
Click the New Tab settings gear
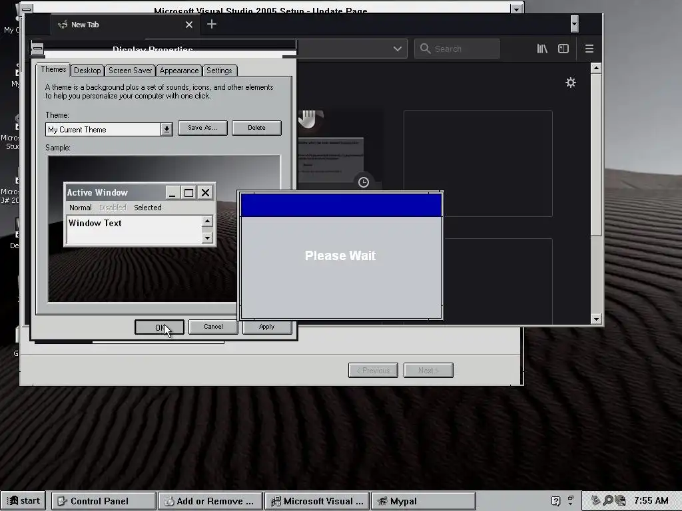[570, 83]
